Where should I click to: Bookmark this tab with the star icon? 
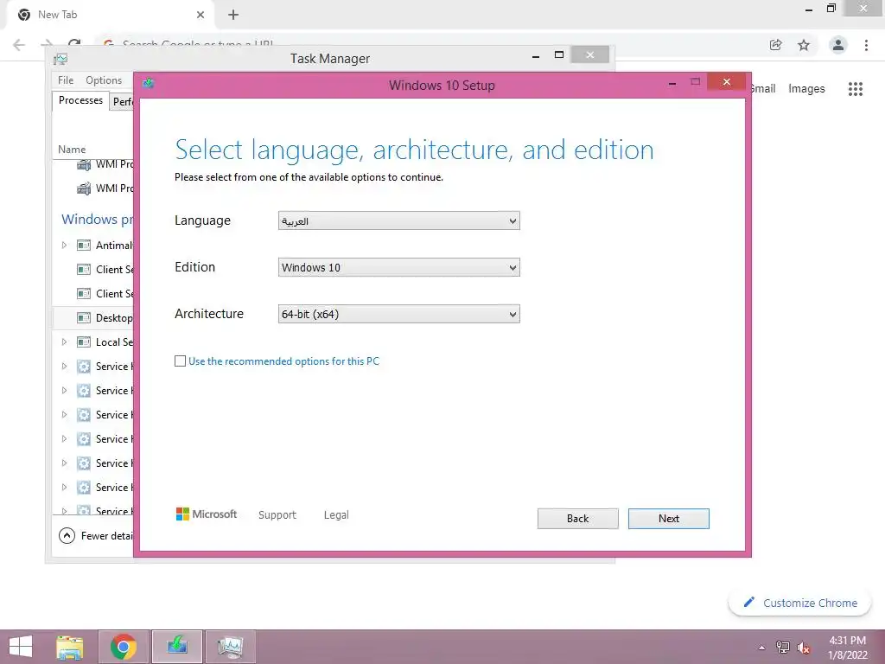point(804,45)
